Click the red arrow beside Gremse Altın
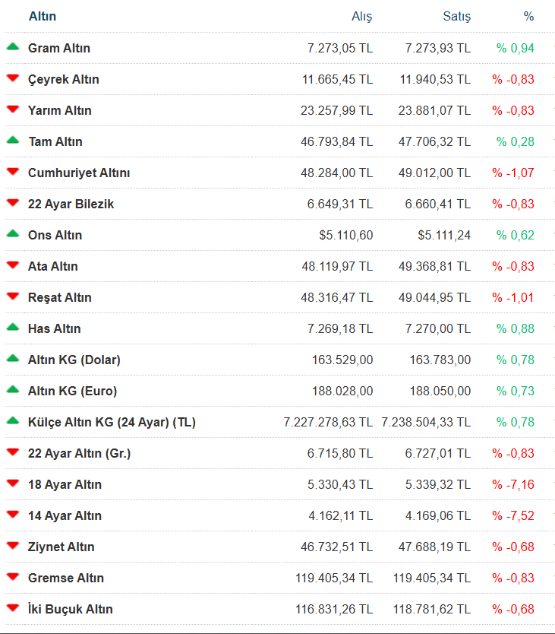 (x=12, y=577)
